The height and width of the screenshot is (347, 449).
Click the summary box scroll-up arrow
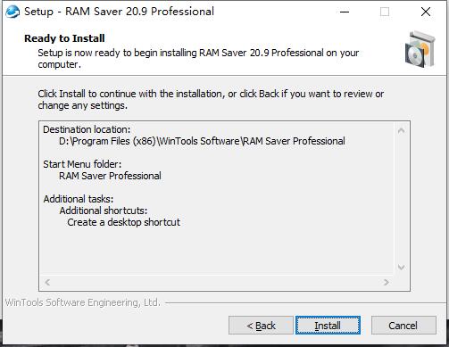[401, 130]
